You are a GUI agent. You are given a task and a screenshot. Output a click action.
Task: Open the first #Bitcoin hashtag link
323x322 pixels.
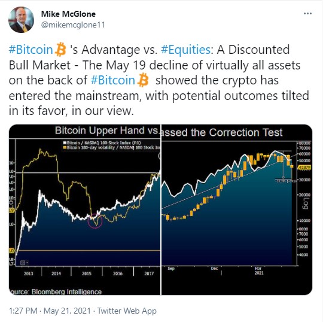(x=31, y=50)
